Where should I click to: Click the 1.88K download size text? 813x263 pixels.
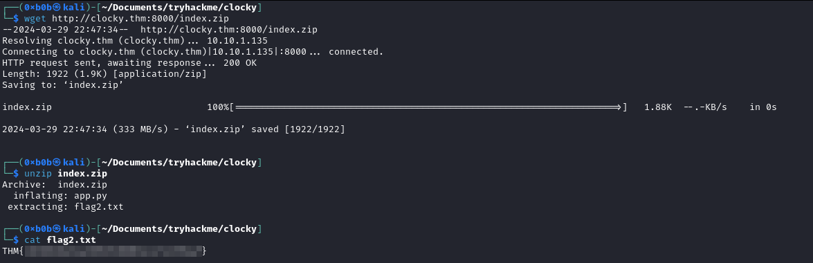[x=658, y=107]
